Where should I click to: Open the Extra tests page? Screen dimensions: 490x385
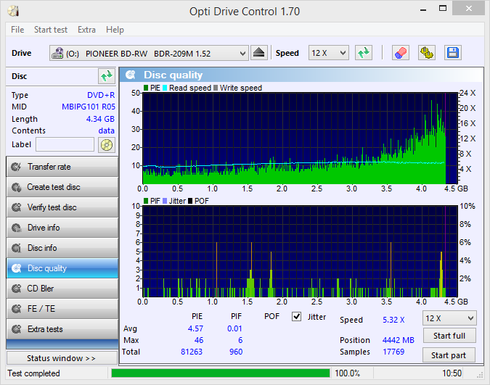[62, 329]
